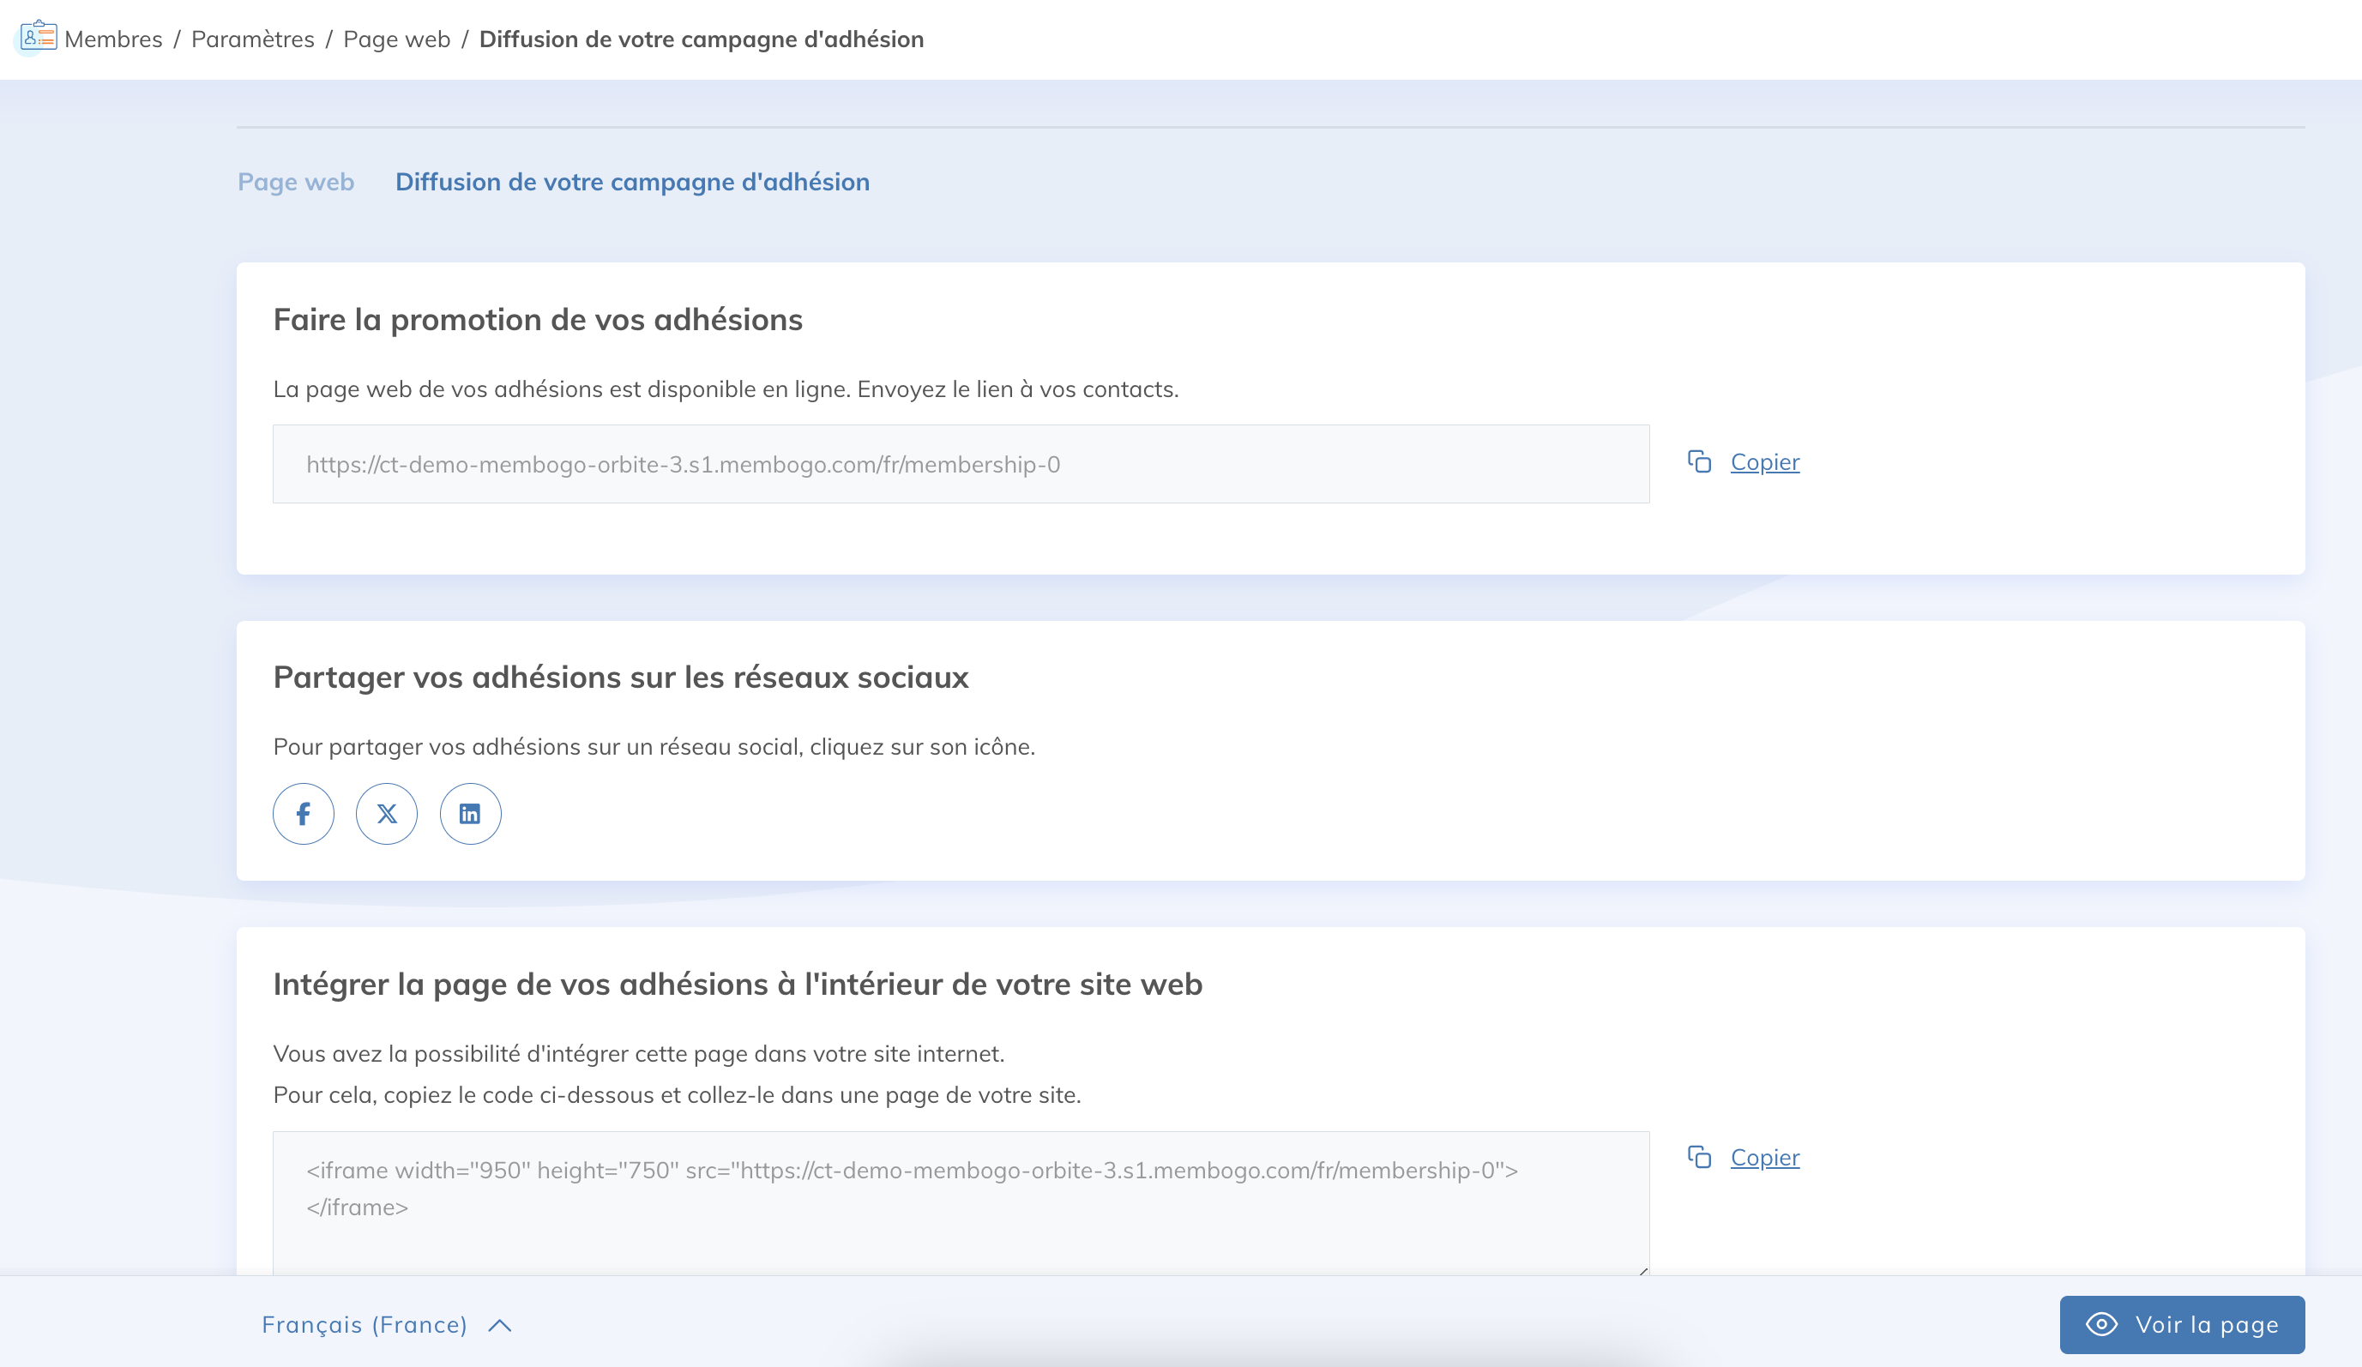
Task: Click copy icon beside membership URL
Action: [1699, 462]
